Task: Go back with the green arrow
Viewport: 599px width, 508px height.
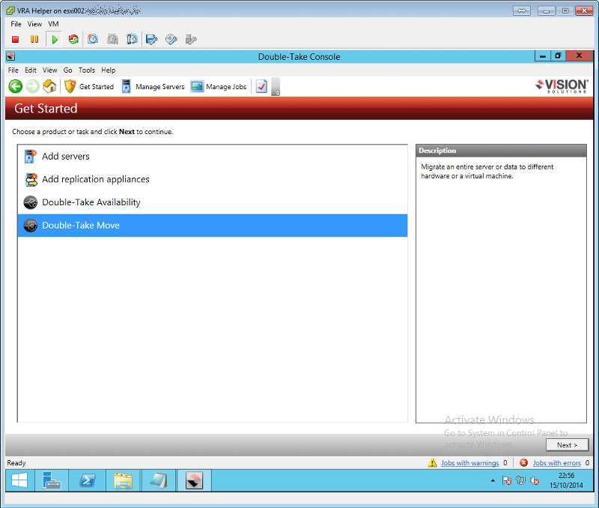Action: [x=15, y=86]
